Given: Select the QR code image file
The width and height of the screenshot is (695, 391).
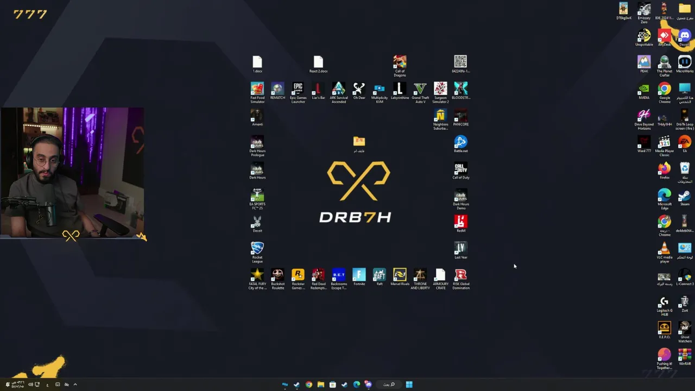Looking at the screenshot, I should (460, 64).
